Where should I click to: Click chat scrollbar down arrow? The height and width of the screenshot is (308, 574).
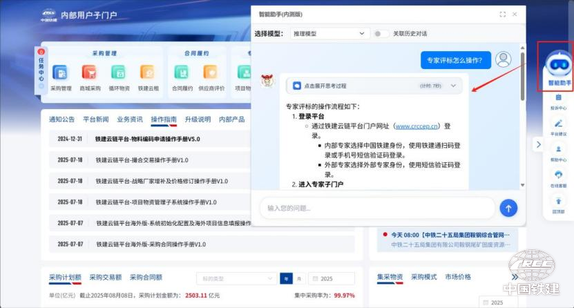(522, 185)
